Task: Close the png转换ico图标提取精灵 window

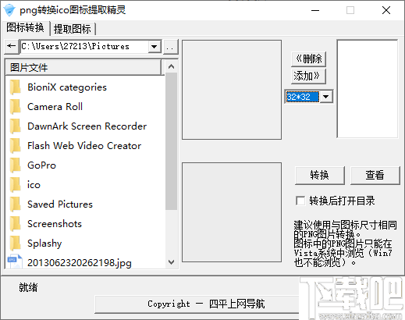Action: coord(386,10)
